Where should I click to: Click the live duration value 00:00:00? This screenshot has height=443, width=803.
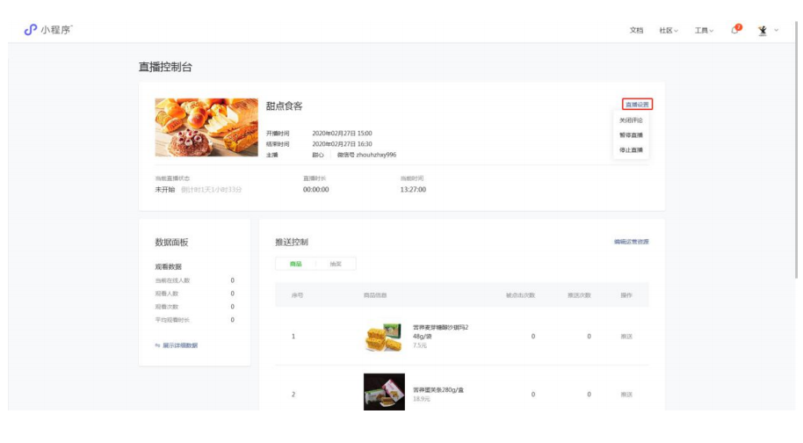click(x=316, y=190)
